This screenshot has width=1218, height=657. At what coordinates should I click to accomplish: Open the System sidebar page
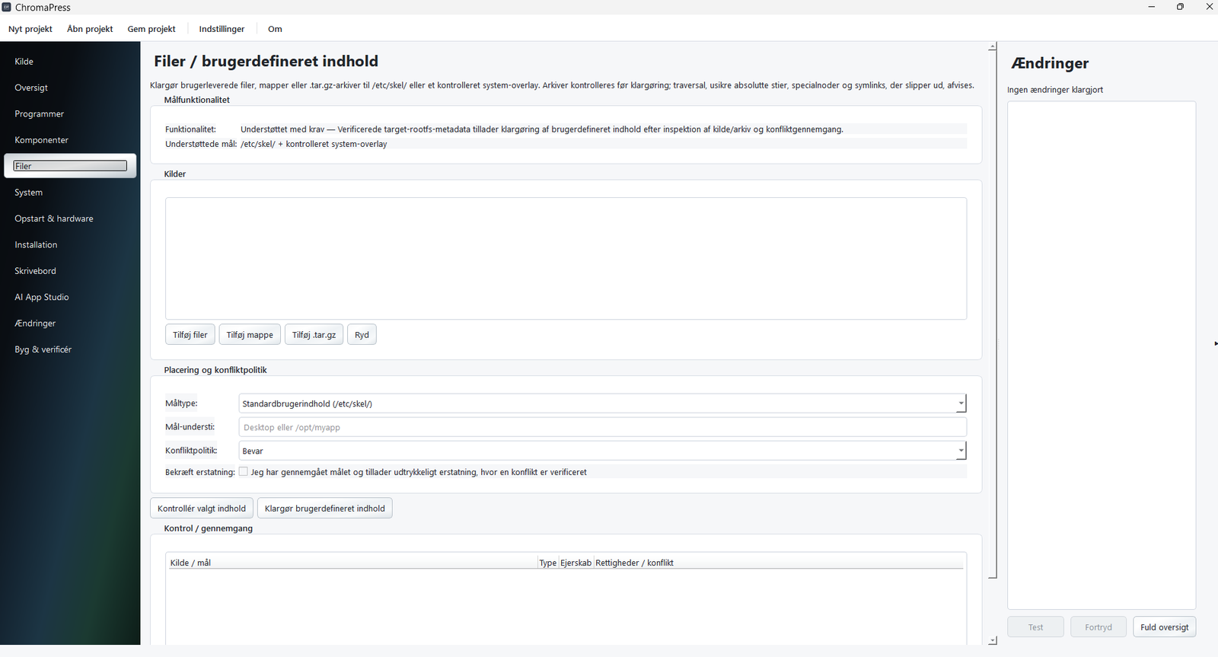[70, 193]
